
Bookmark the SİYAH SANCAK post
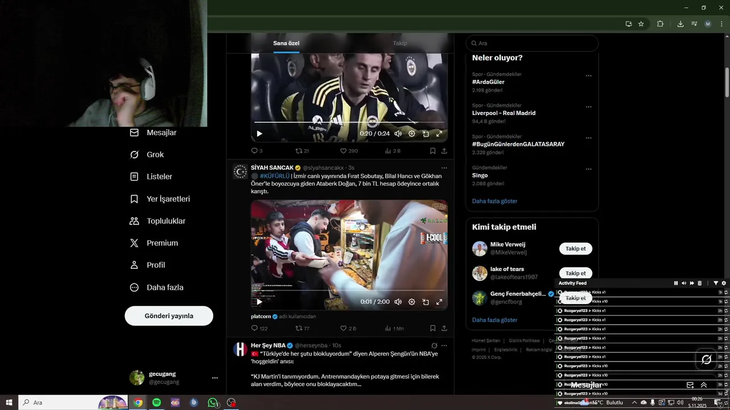[x=433, y=329]
